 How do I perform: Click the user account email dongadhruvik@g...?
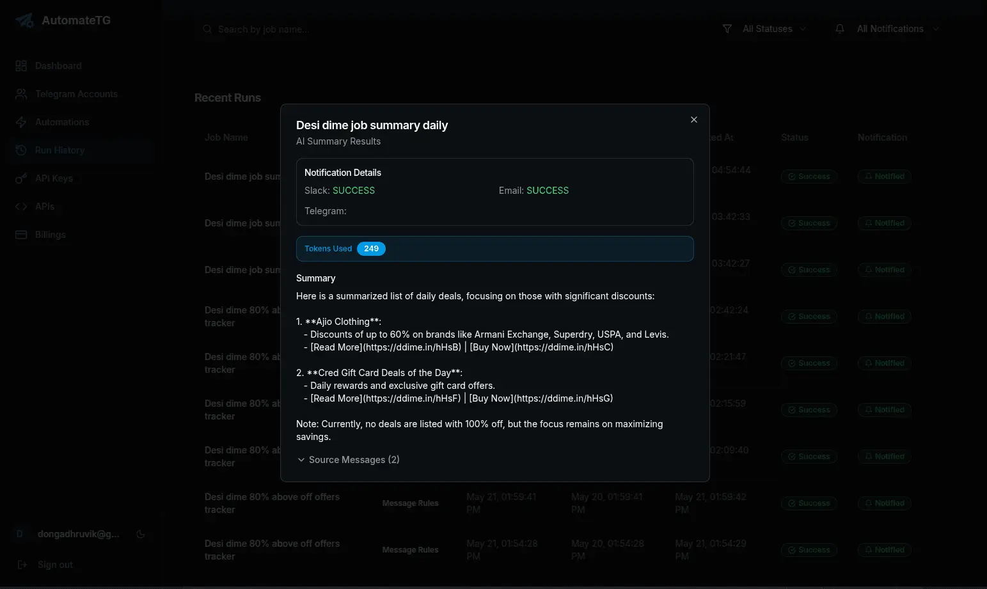[x=79, y=534]
